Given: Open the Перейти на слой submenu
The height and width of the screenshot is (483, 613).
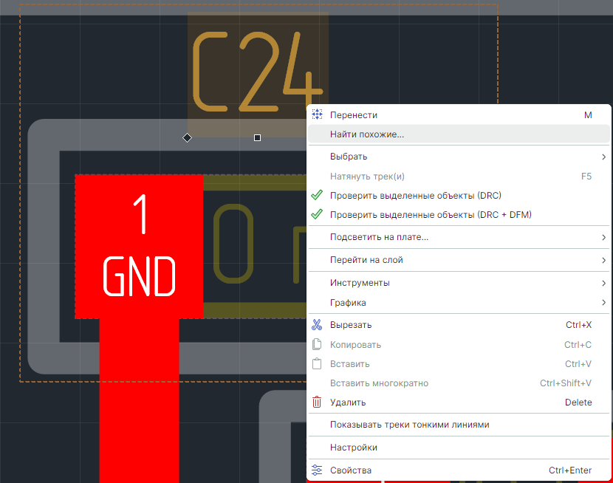Looking at the screenshot, I should (459, 260).
